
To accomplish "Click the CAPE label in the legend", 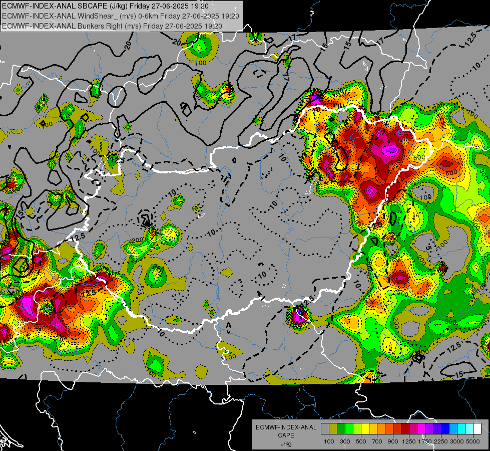I will [x=286, y=435].
